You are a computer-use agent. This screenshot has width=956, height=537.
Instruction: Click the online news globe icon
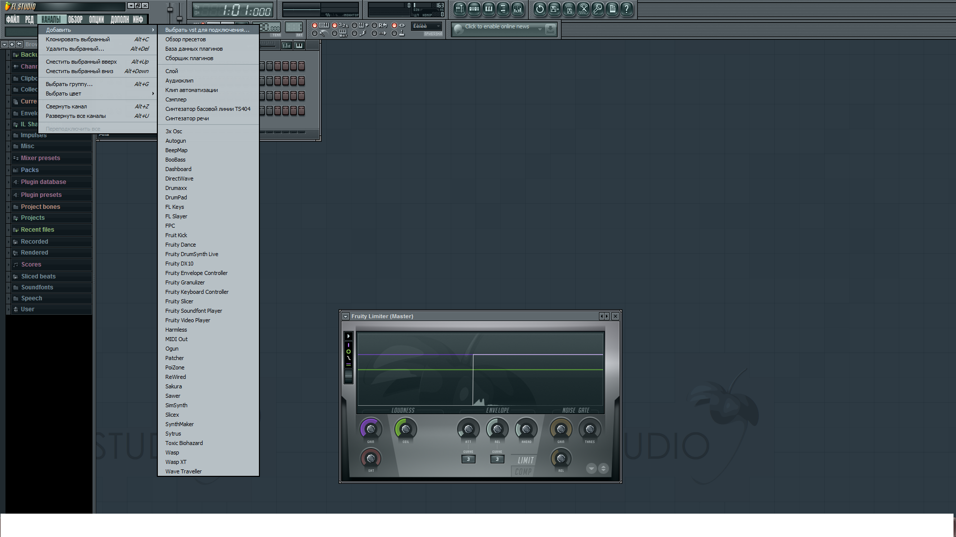pos(459,29)
